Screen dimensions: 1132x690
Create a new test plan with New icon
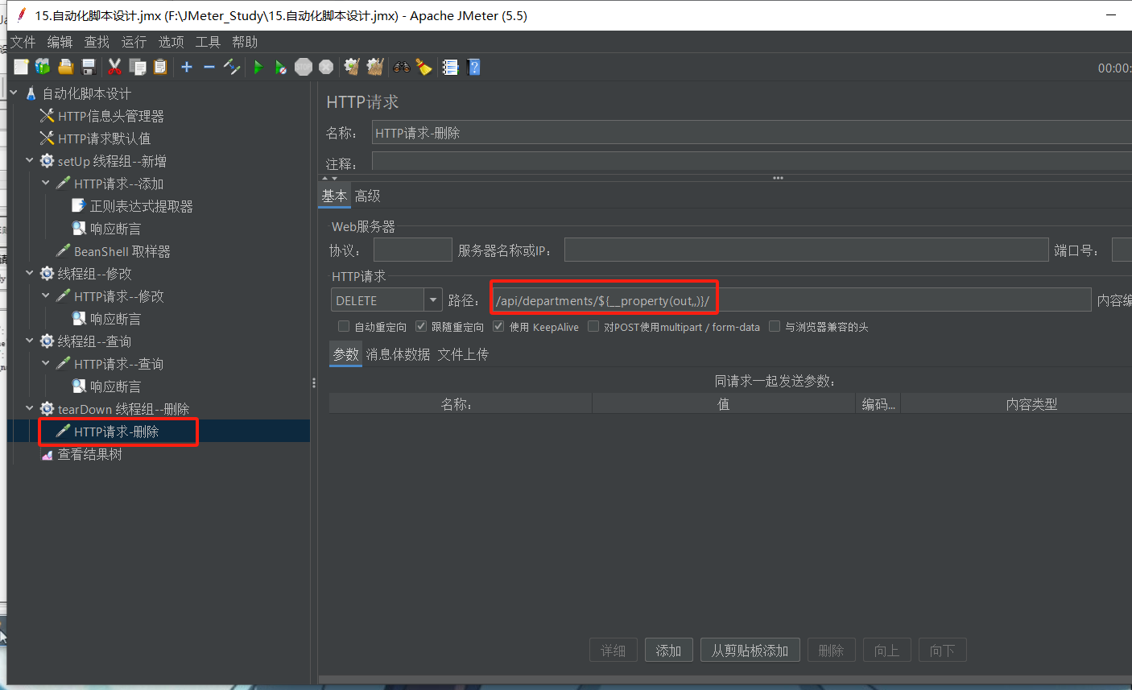tap(21, 67)
